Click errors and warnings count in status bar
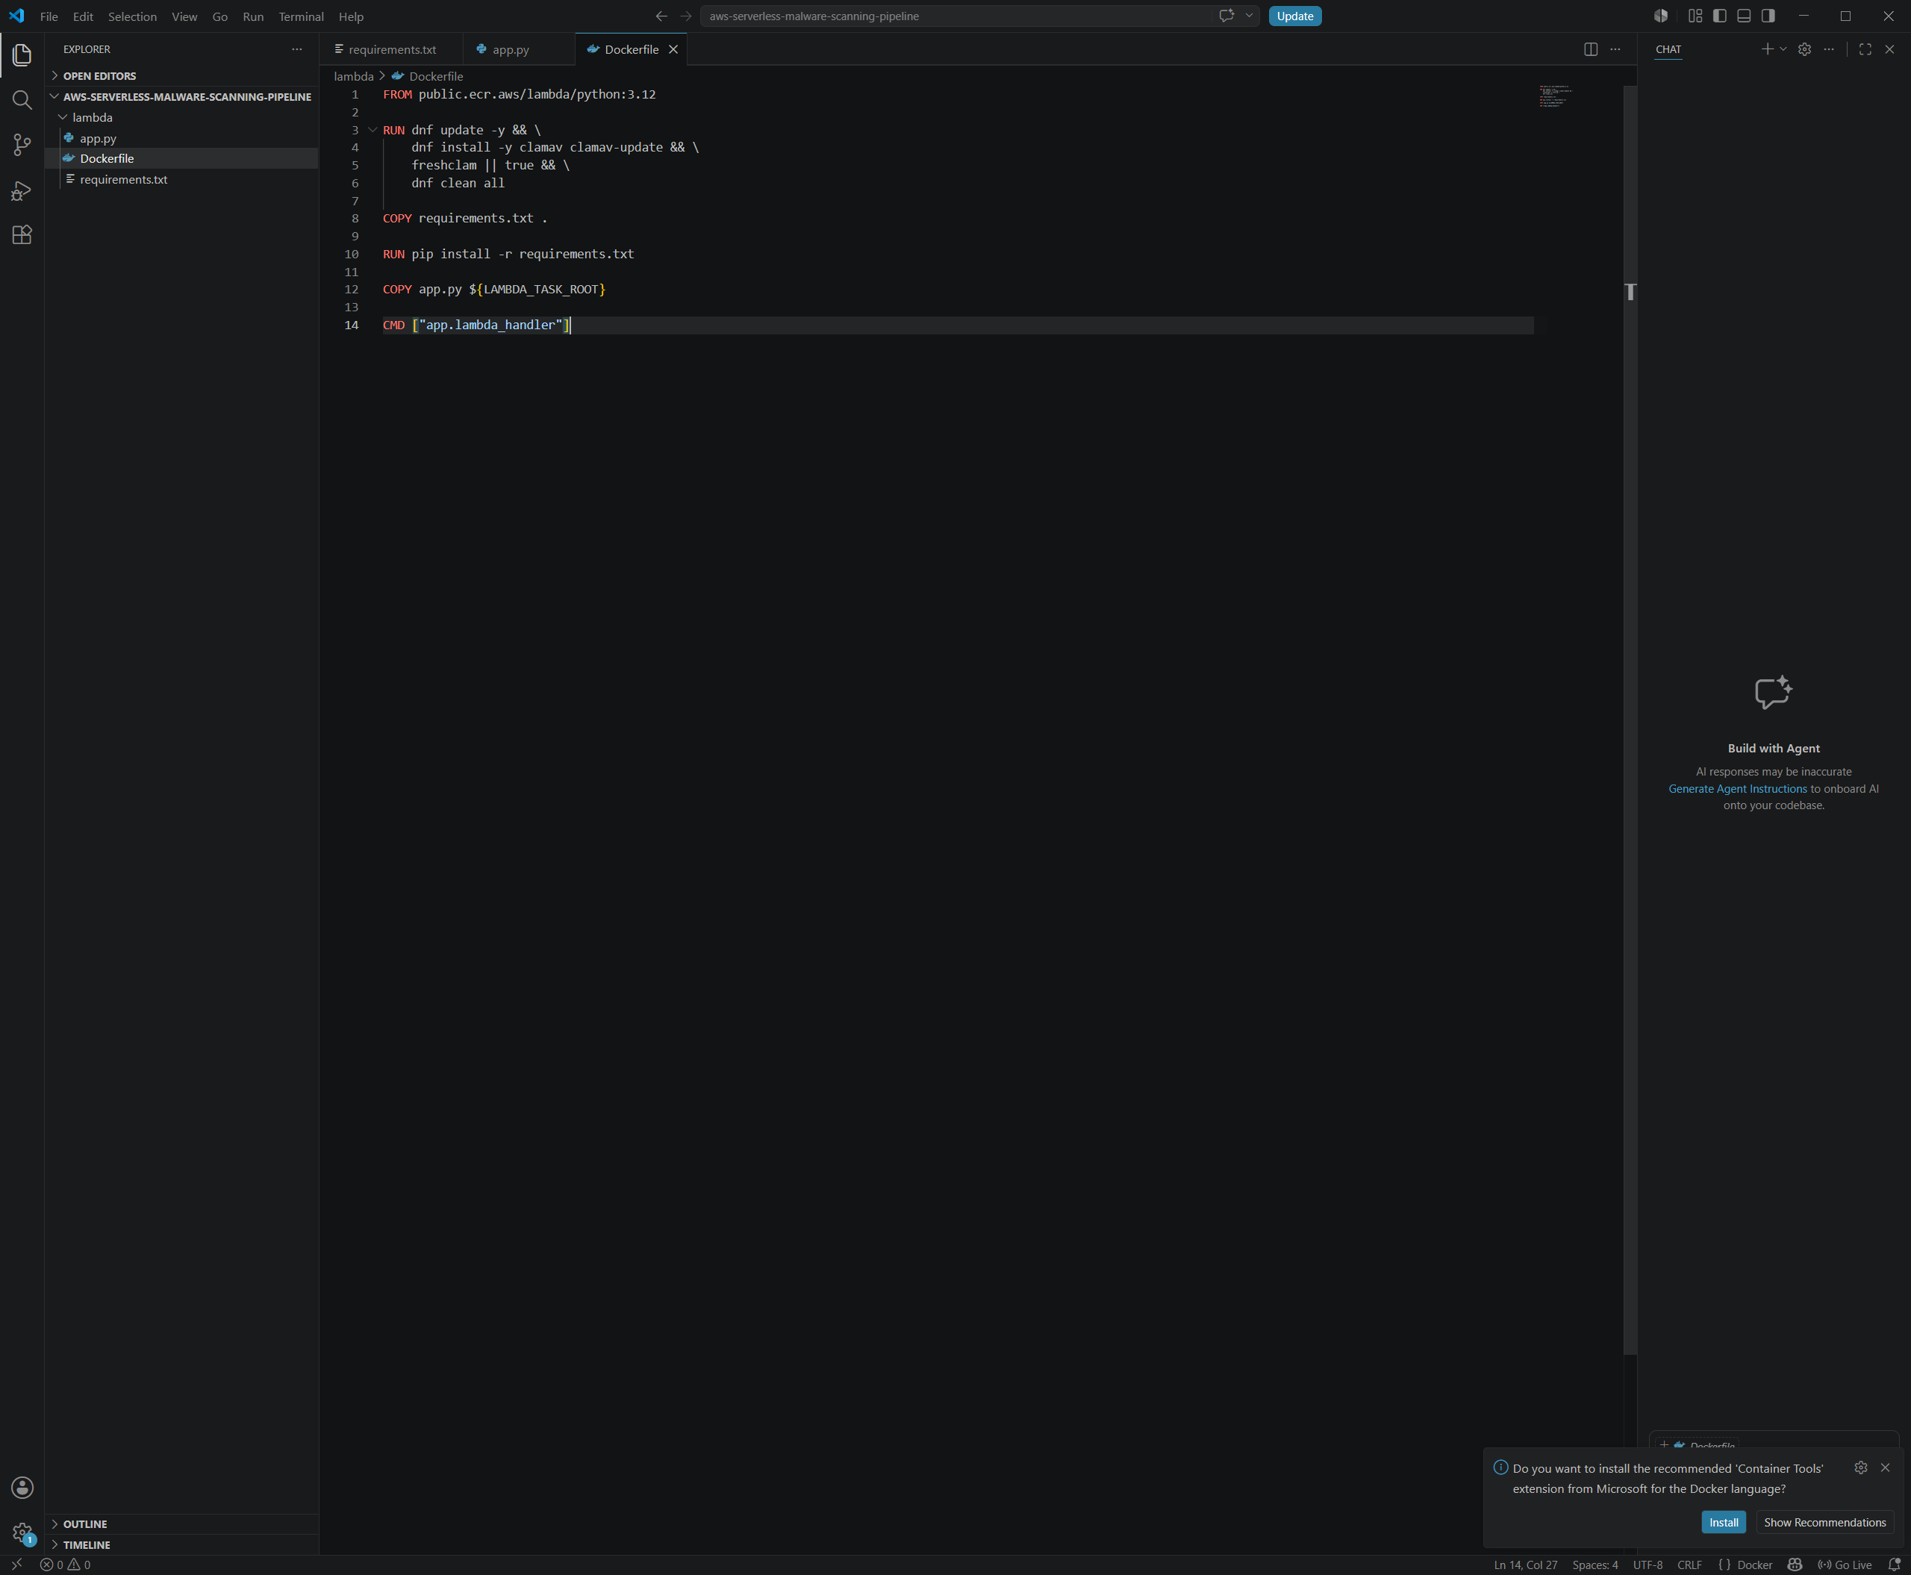This screenshot has height=1575, width=1911. tap(66, 1565)
